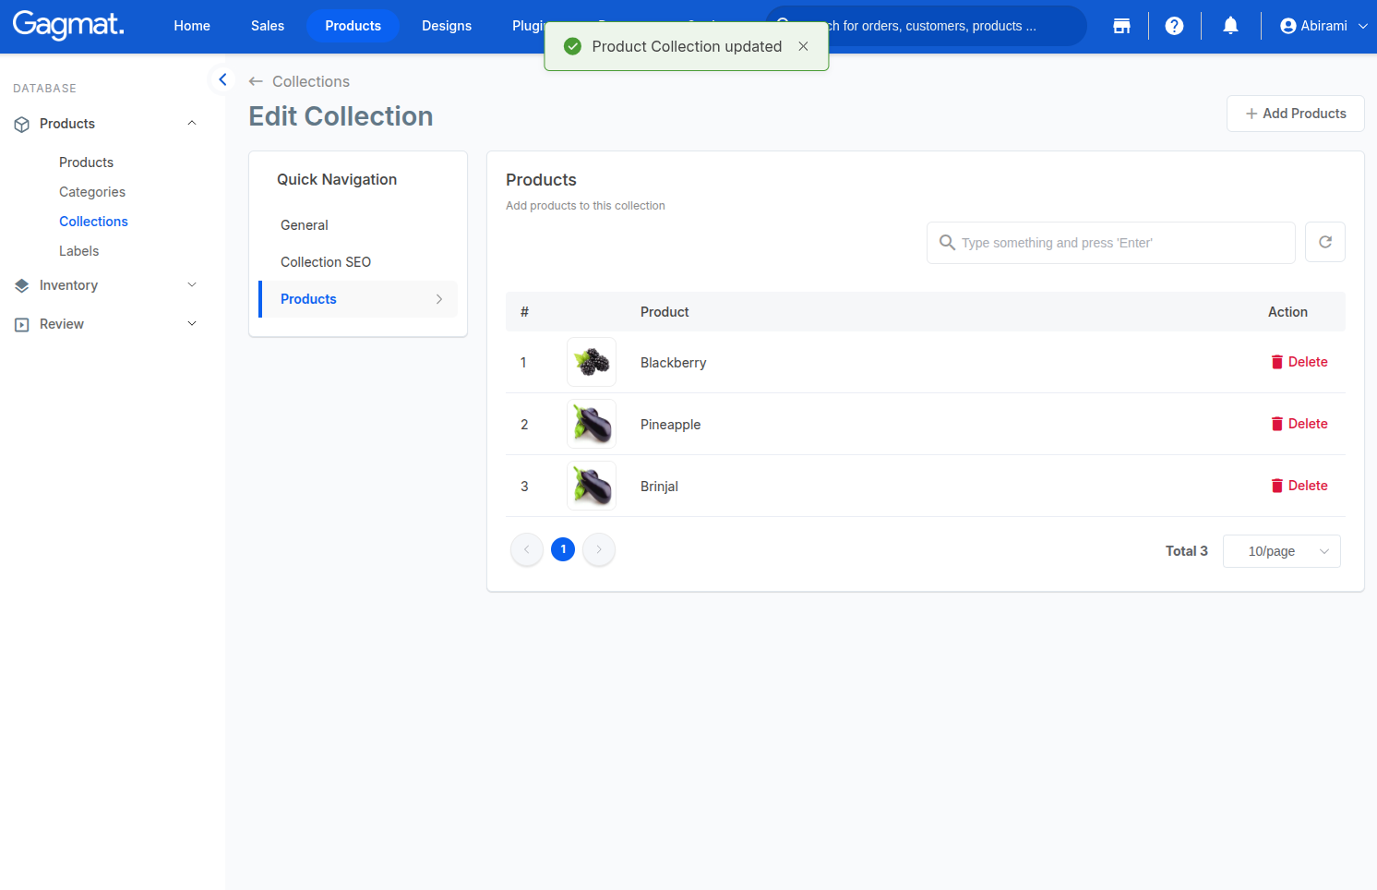Click the search magnifier icon in products field
1377x890 pixels.
pos(947,242)
